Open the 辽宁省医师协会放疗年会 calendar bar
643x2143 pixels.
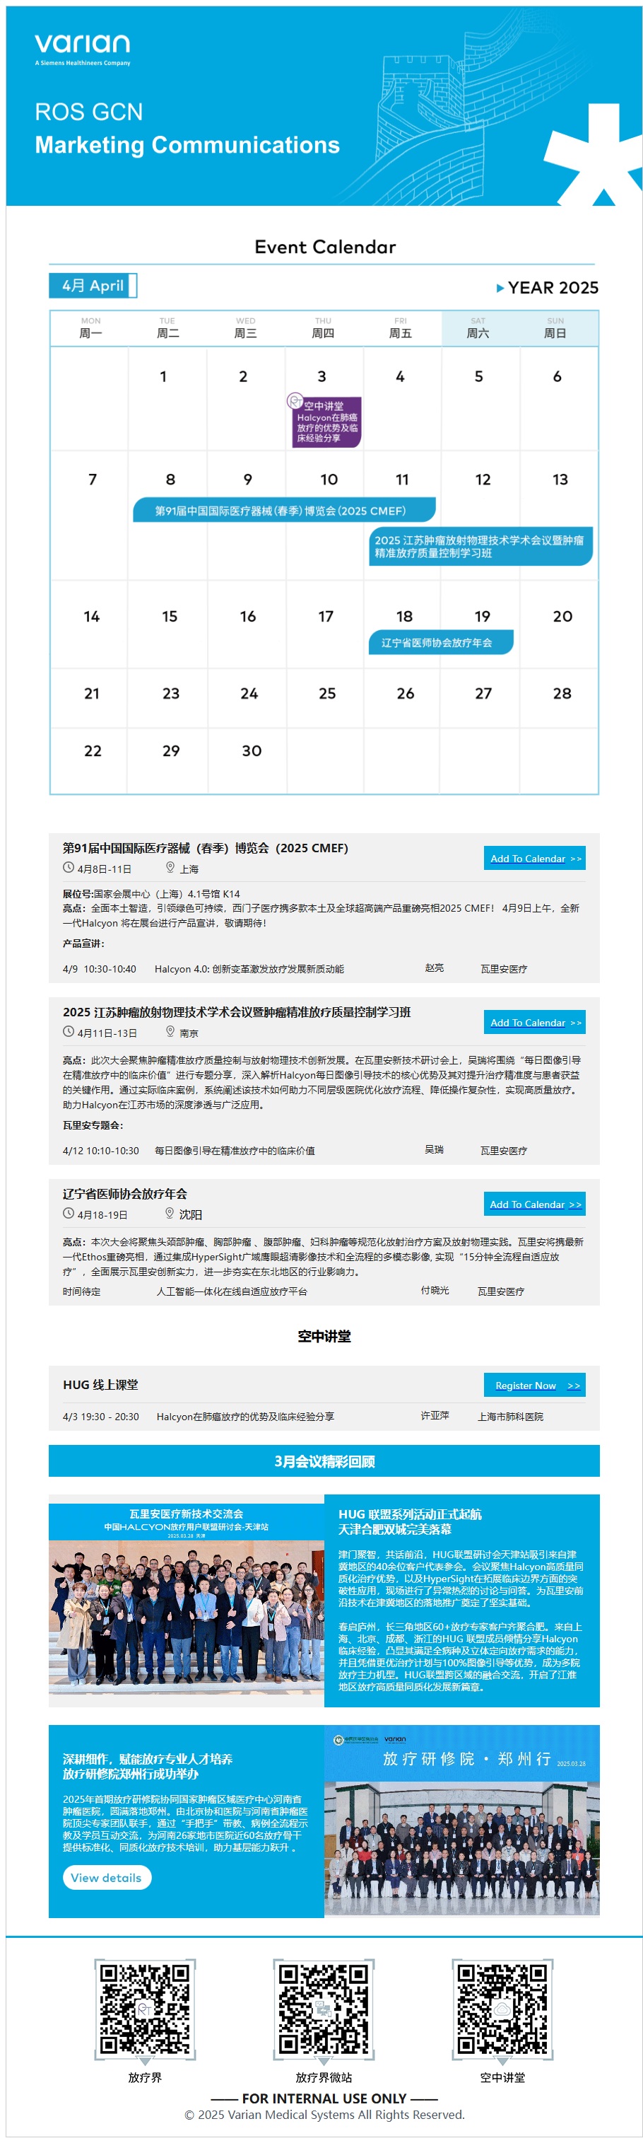[x=440, y=642]
